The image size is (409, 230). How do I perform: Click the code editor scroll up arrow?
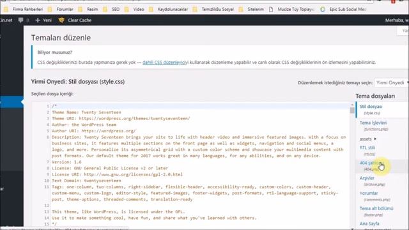click(x=352, y=105)
